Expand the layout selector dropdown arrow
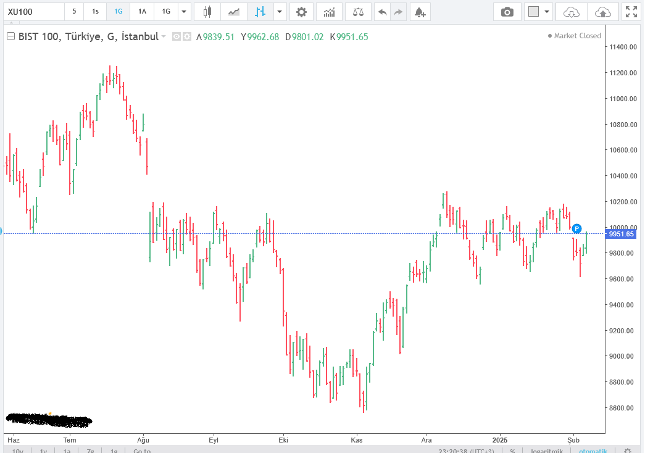 547,12
